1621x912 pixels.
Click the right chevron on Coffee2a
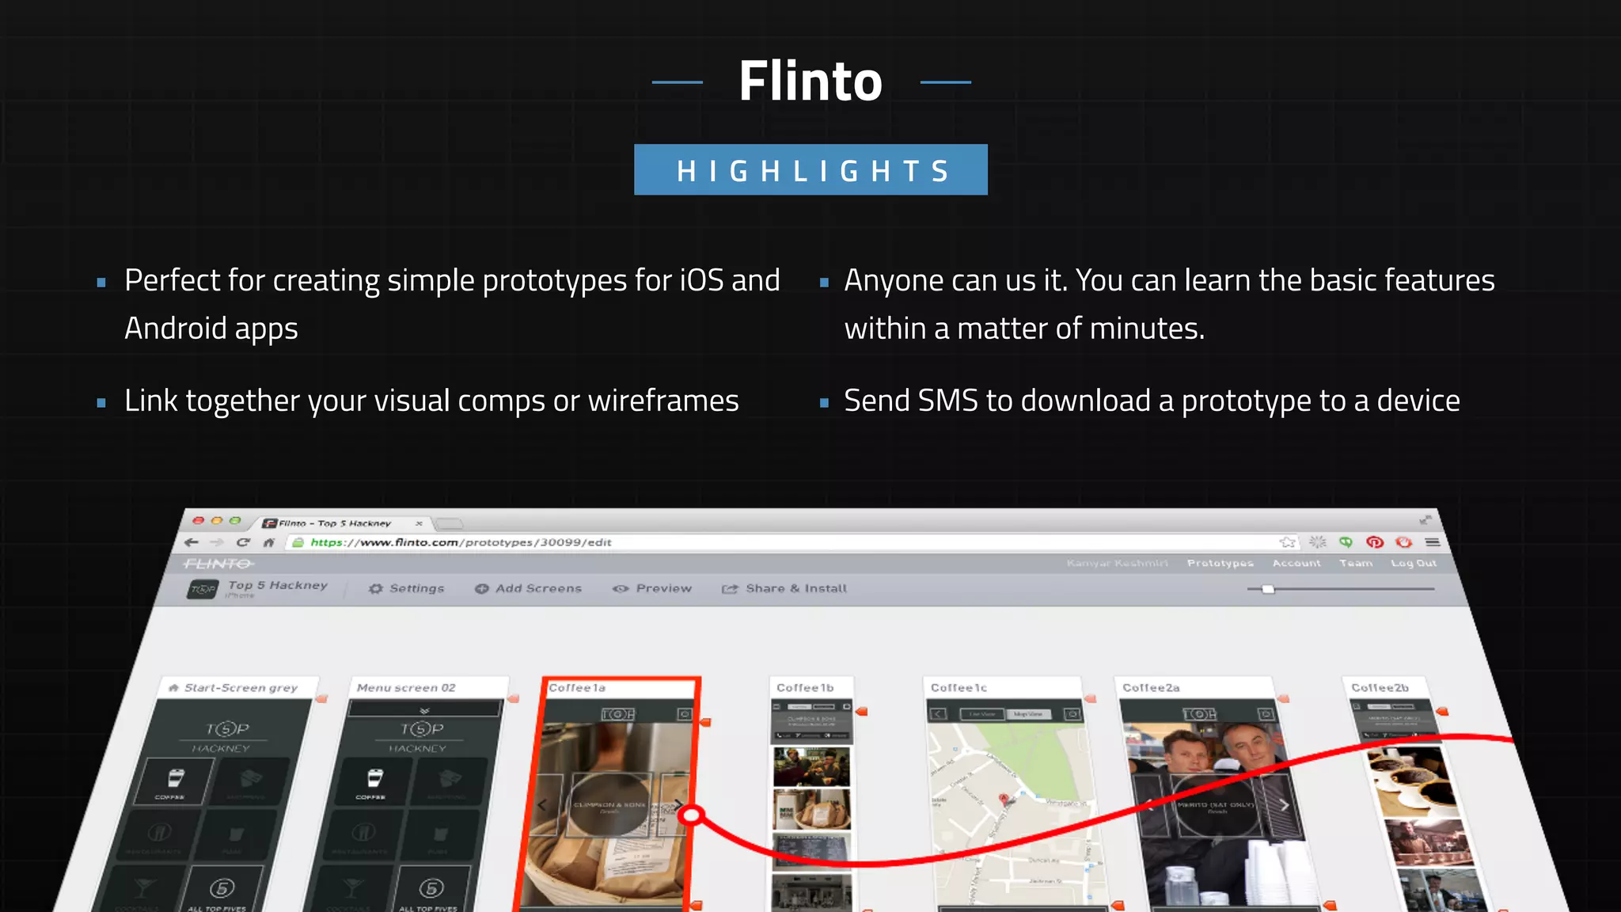pos(1284,805)
